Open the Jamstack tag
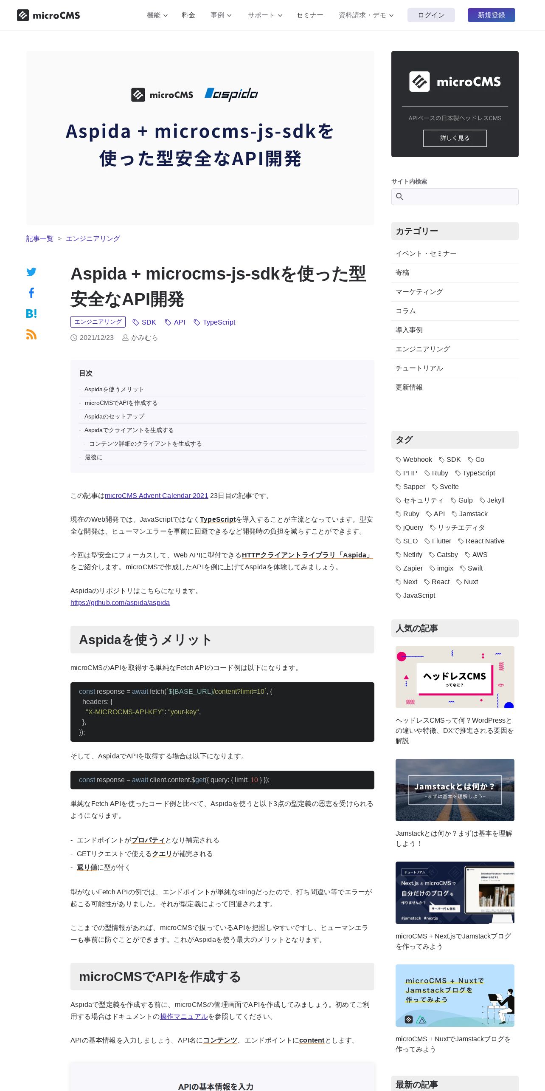Image resolution: width=545 pixels, height=1091 pixels. coord(469,514)
